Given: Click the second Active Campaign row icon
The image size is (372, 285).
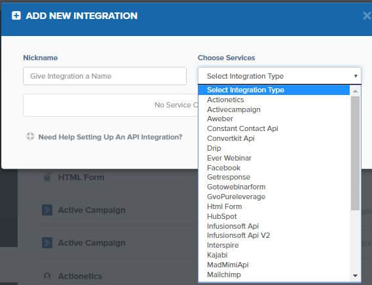Looking at the screenshot, I should coord(47,243).
